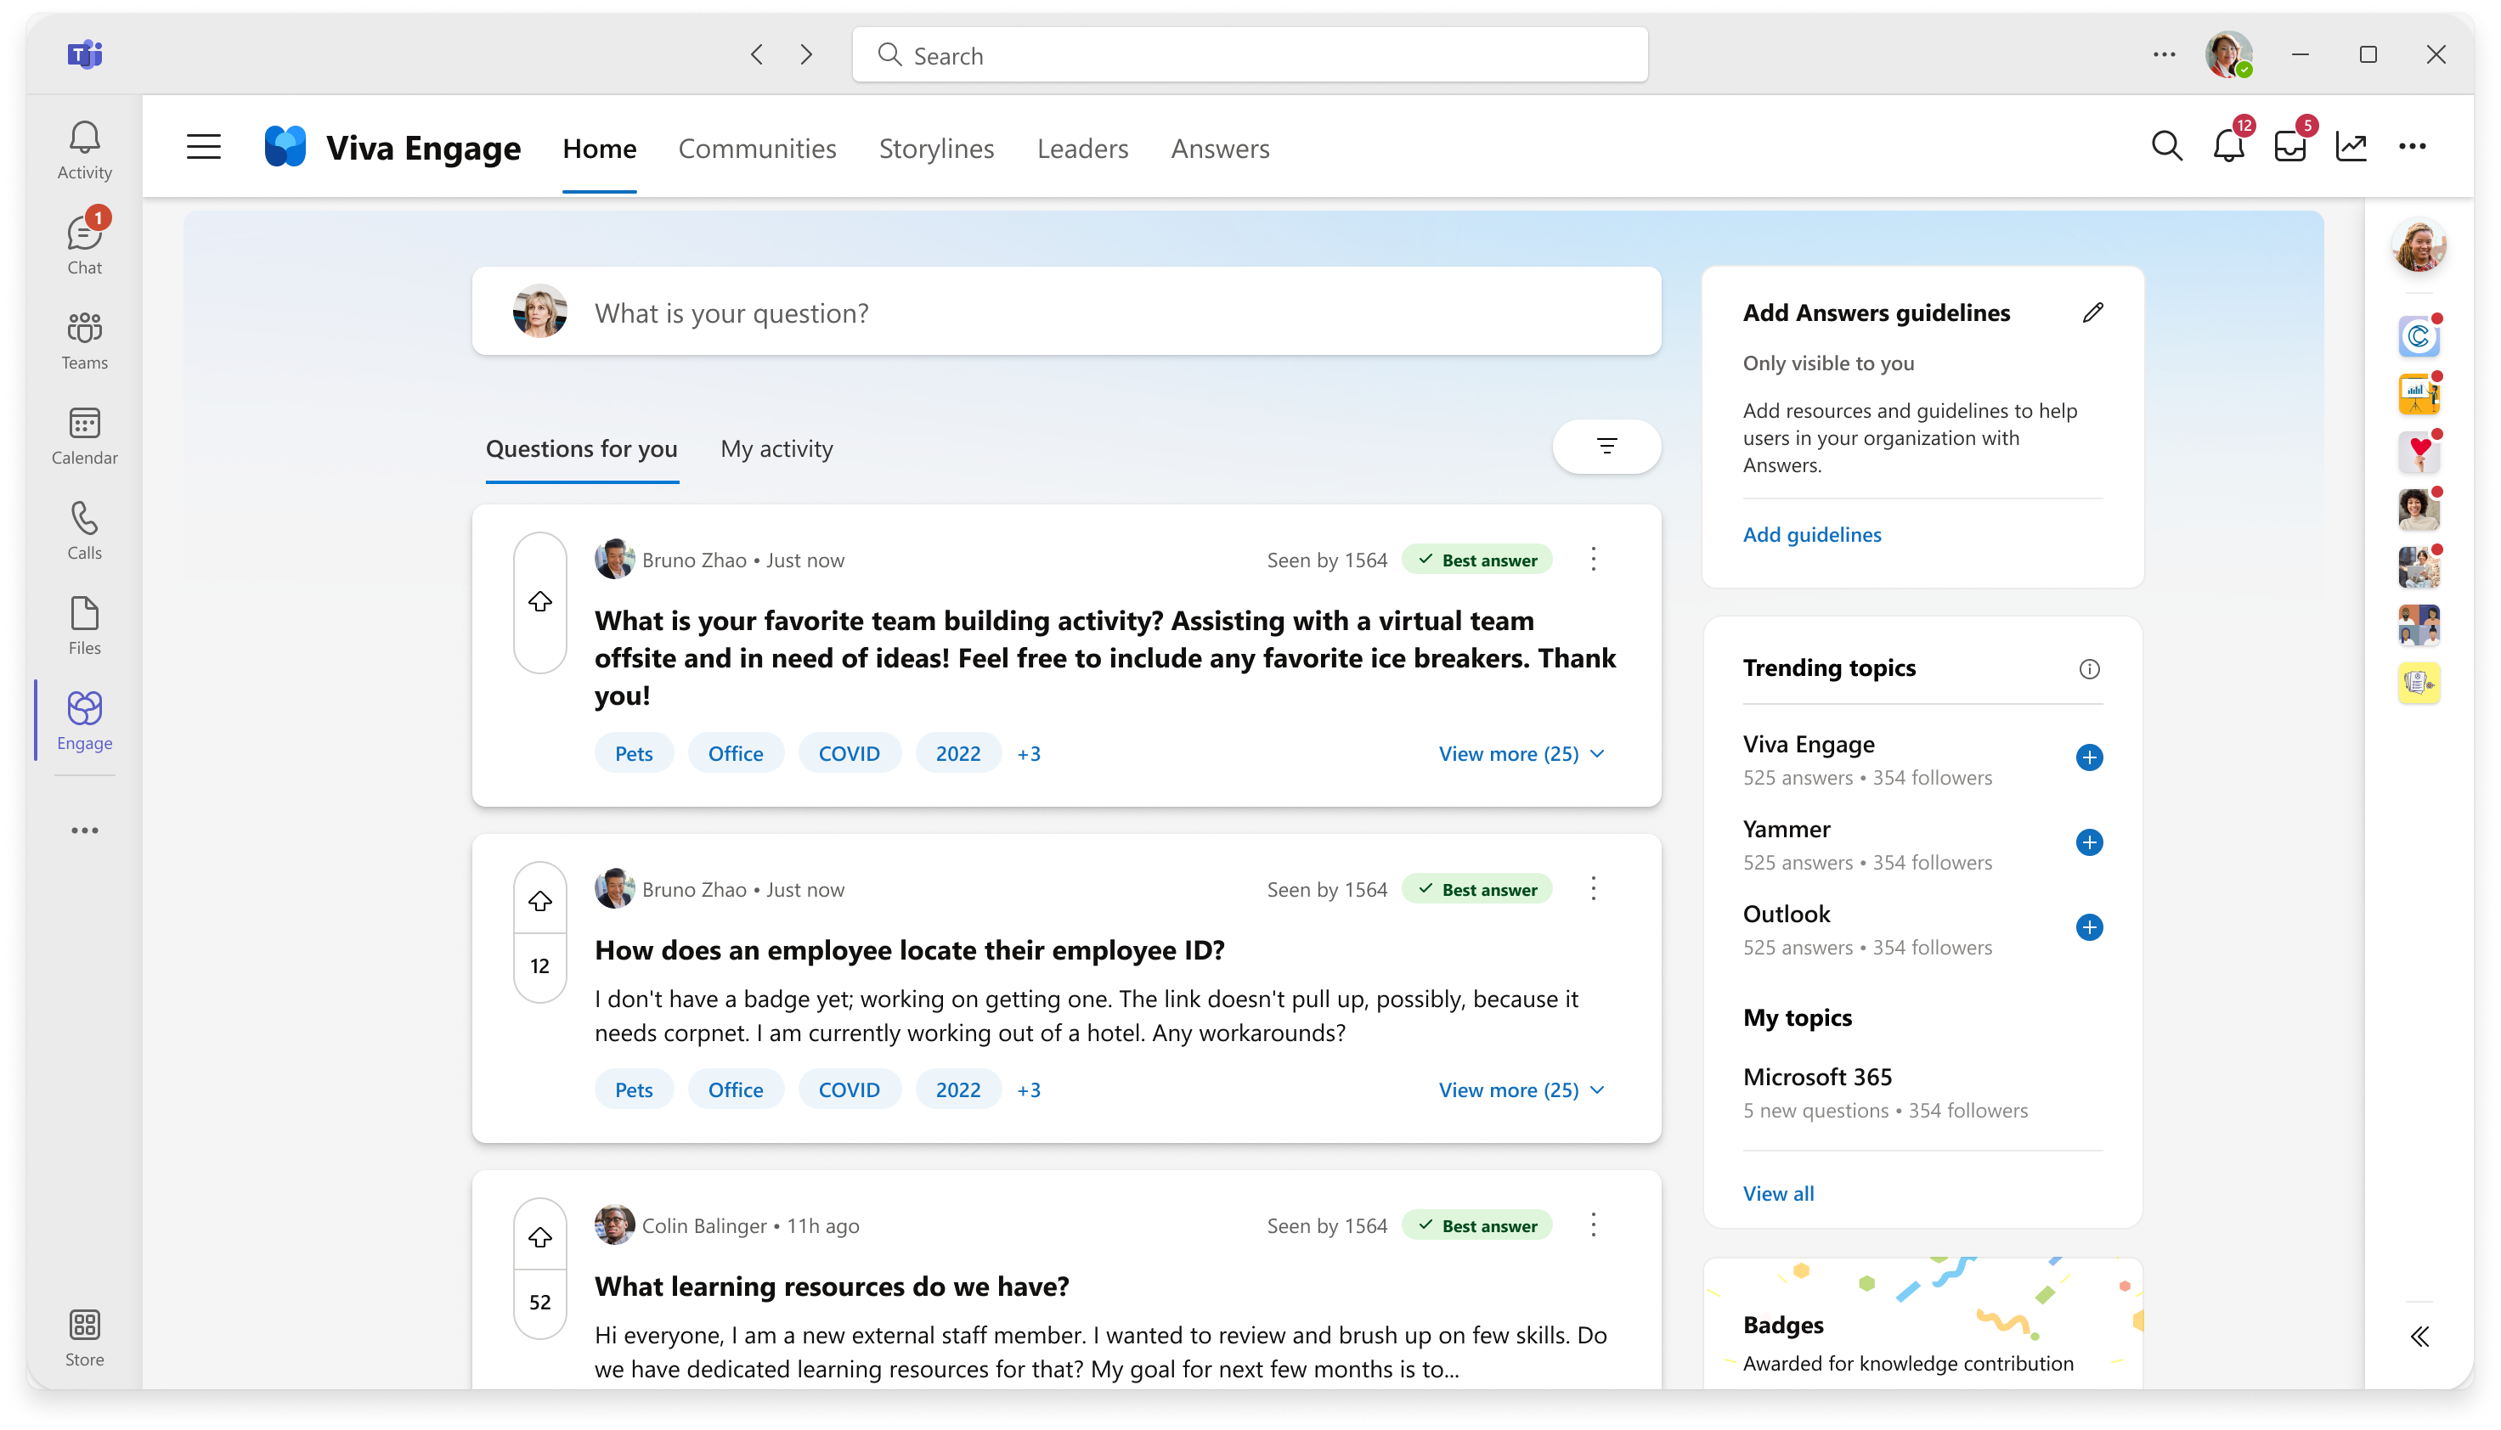2501x1430 pixels.
Task: Open Calendar in the Teams sidebar
Action: coord(84,436)
